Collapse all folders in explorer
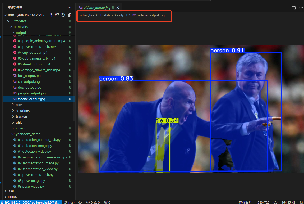304x204 pixels. [x=70, y=15]
